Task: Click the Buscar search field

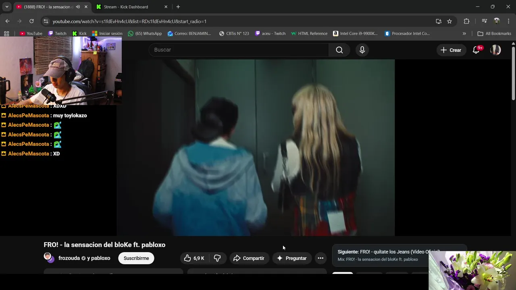Action: coord(239,50)
